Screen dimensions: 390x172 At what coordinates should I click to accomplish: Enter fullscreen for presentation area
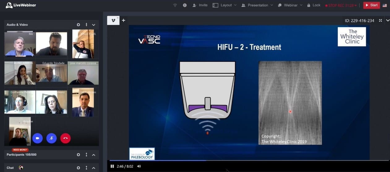380,20
